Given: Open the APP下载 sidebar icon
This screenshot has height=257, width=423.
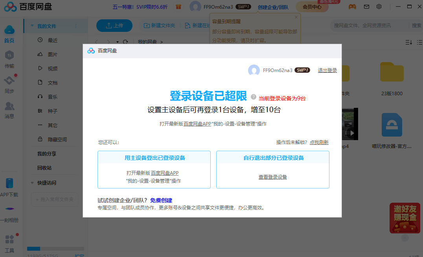Looking at the screenshot, I should click(9, 183).
